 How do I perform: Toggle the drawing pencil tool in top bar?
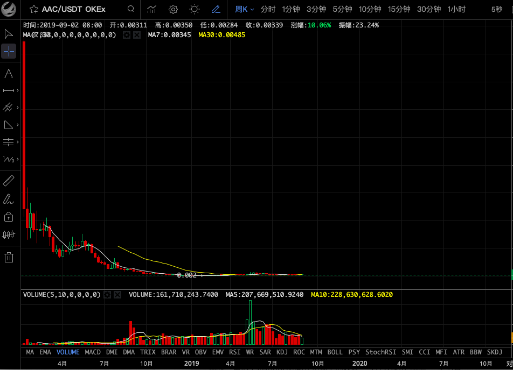[216, 9]
